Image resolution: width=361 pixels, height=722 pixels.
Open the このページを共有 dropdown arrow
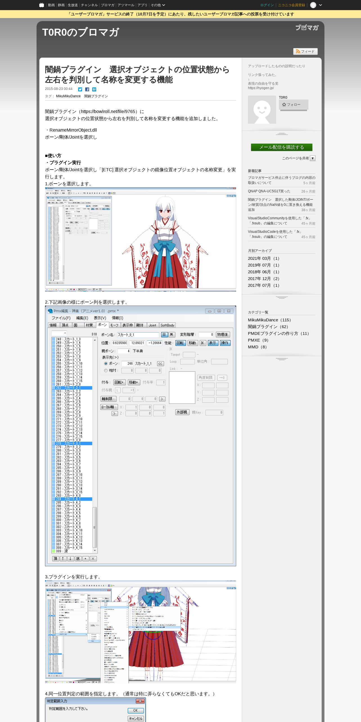tap(313, 158)
